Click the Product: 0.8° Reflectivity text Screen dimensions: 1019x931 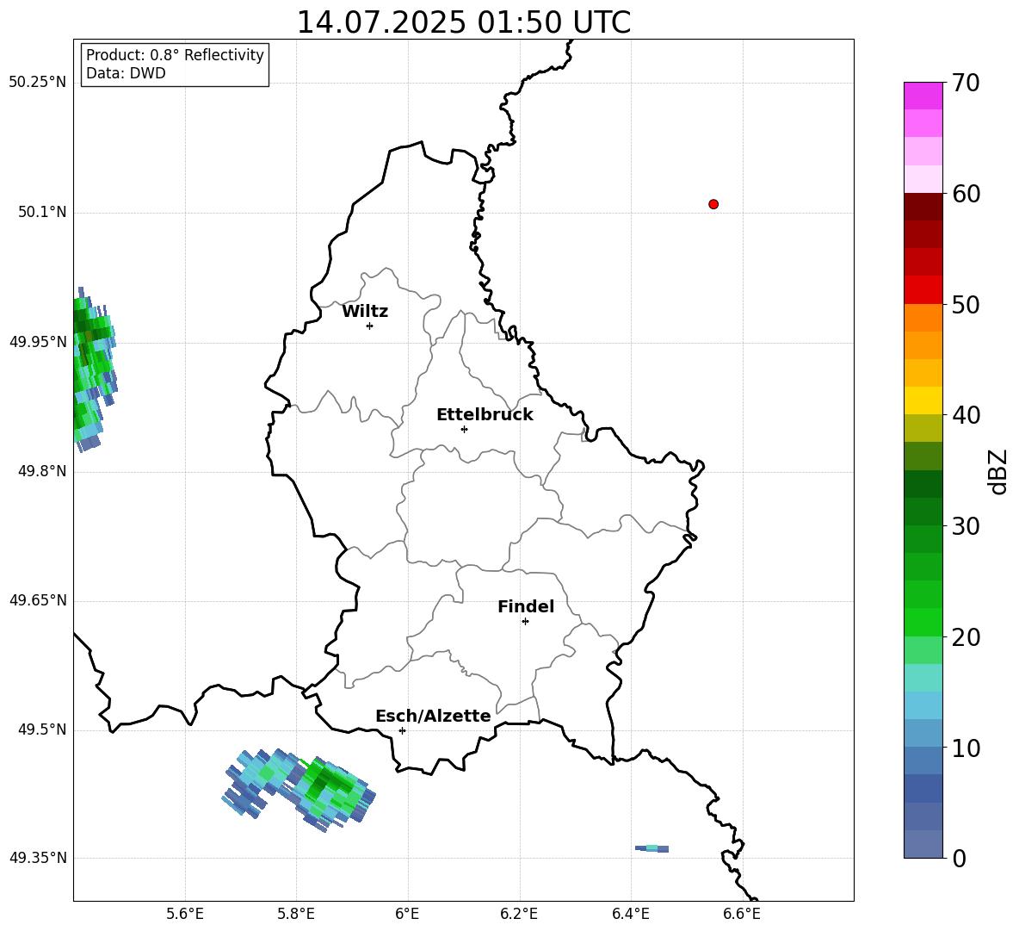[175, 54]
